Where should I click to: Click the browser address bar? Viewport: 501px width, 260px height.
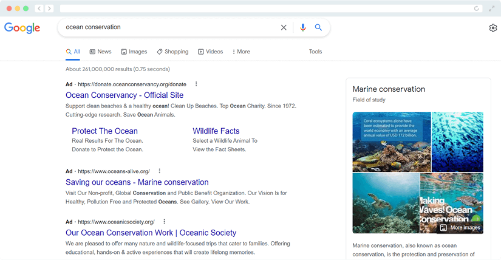pos(271,9)
